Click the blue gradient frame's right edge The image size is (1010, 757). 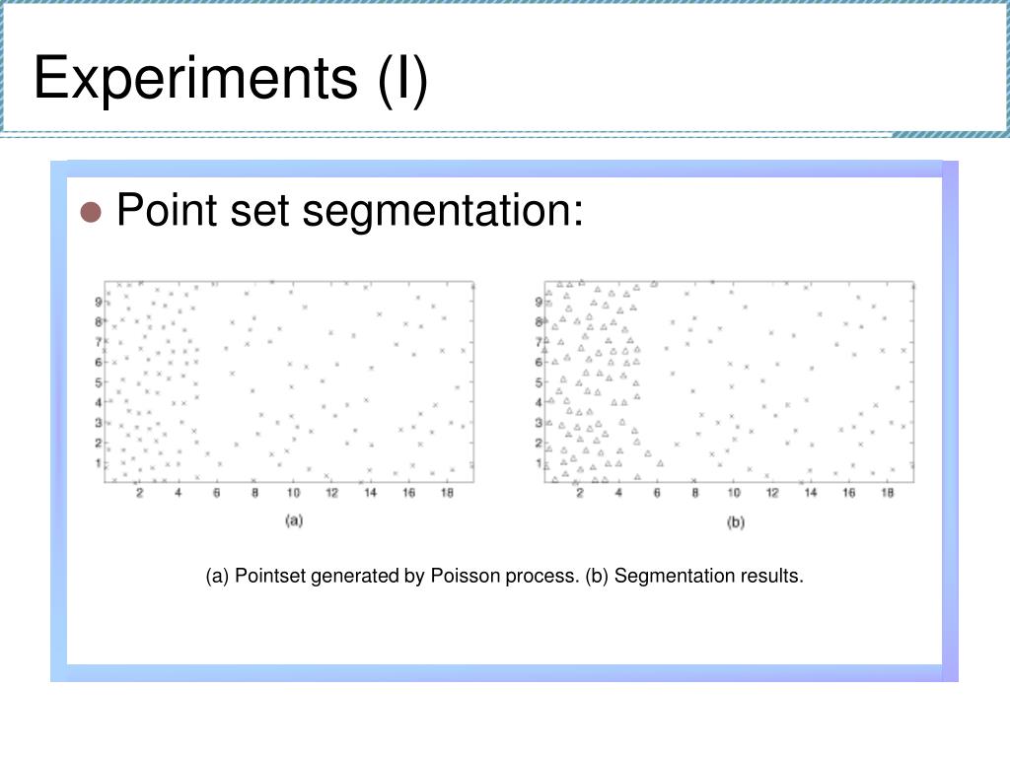point(950,421)
